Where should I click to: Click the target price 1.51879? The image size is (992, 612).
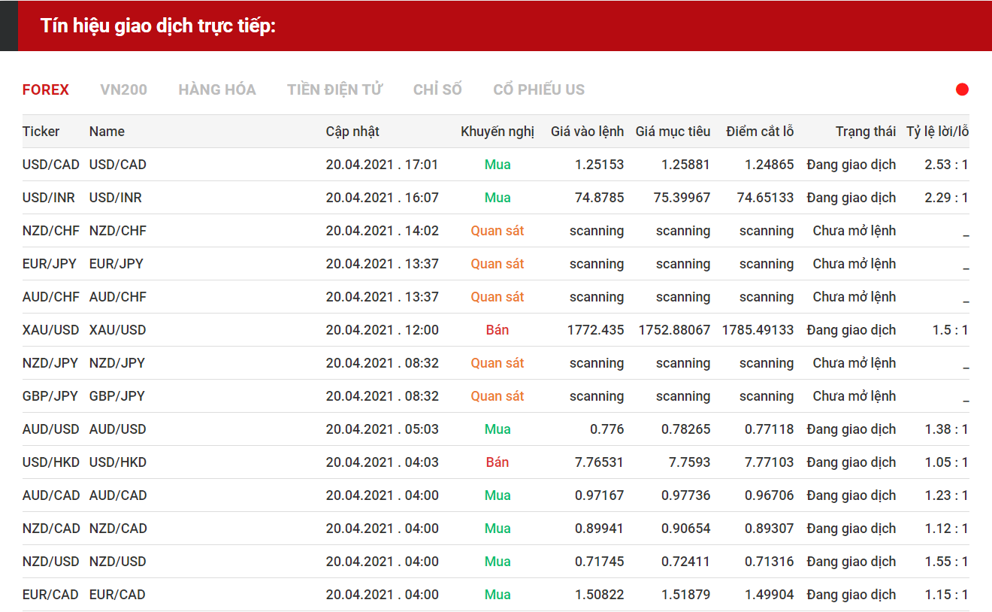point(686,595)
